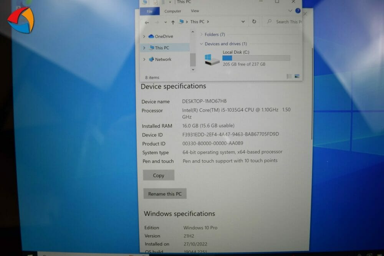
Task: Click the Windows specifications heading
Action: click(179, 214)
